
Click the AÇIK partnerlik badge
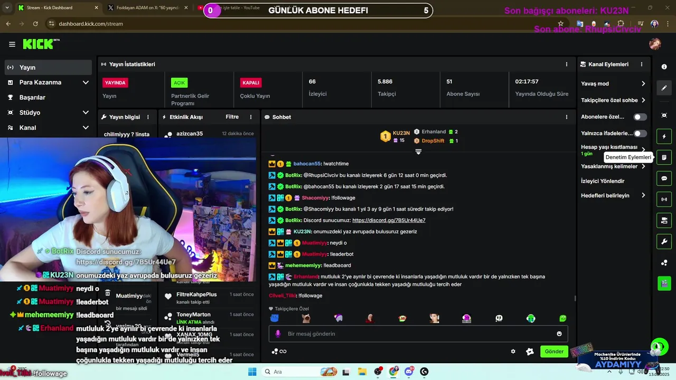(180, 83)
